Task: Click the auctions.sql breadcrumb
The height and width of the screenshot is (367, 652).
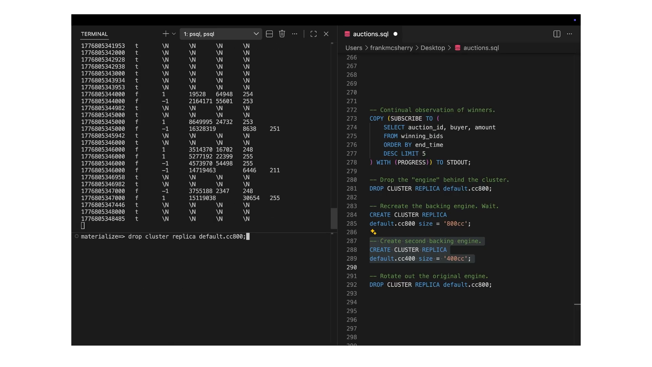Action: (481, 48)
